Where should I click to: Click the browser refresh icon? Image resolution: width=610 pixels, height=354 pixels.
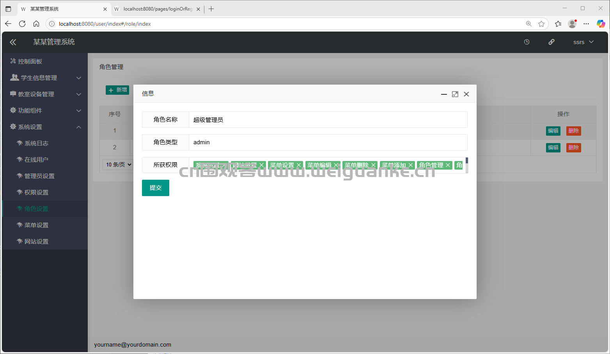point(22,24)
